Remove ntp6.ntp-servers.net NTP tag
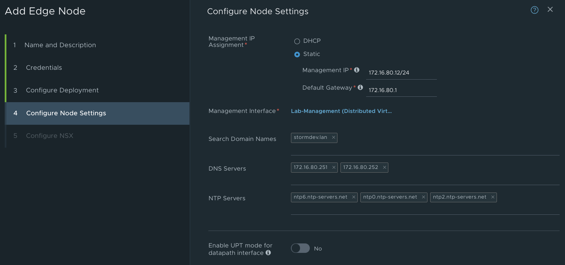Viewport: 565px width, 265px height. [354, 197]
